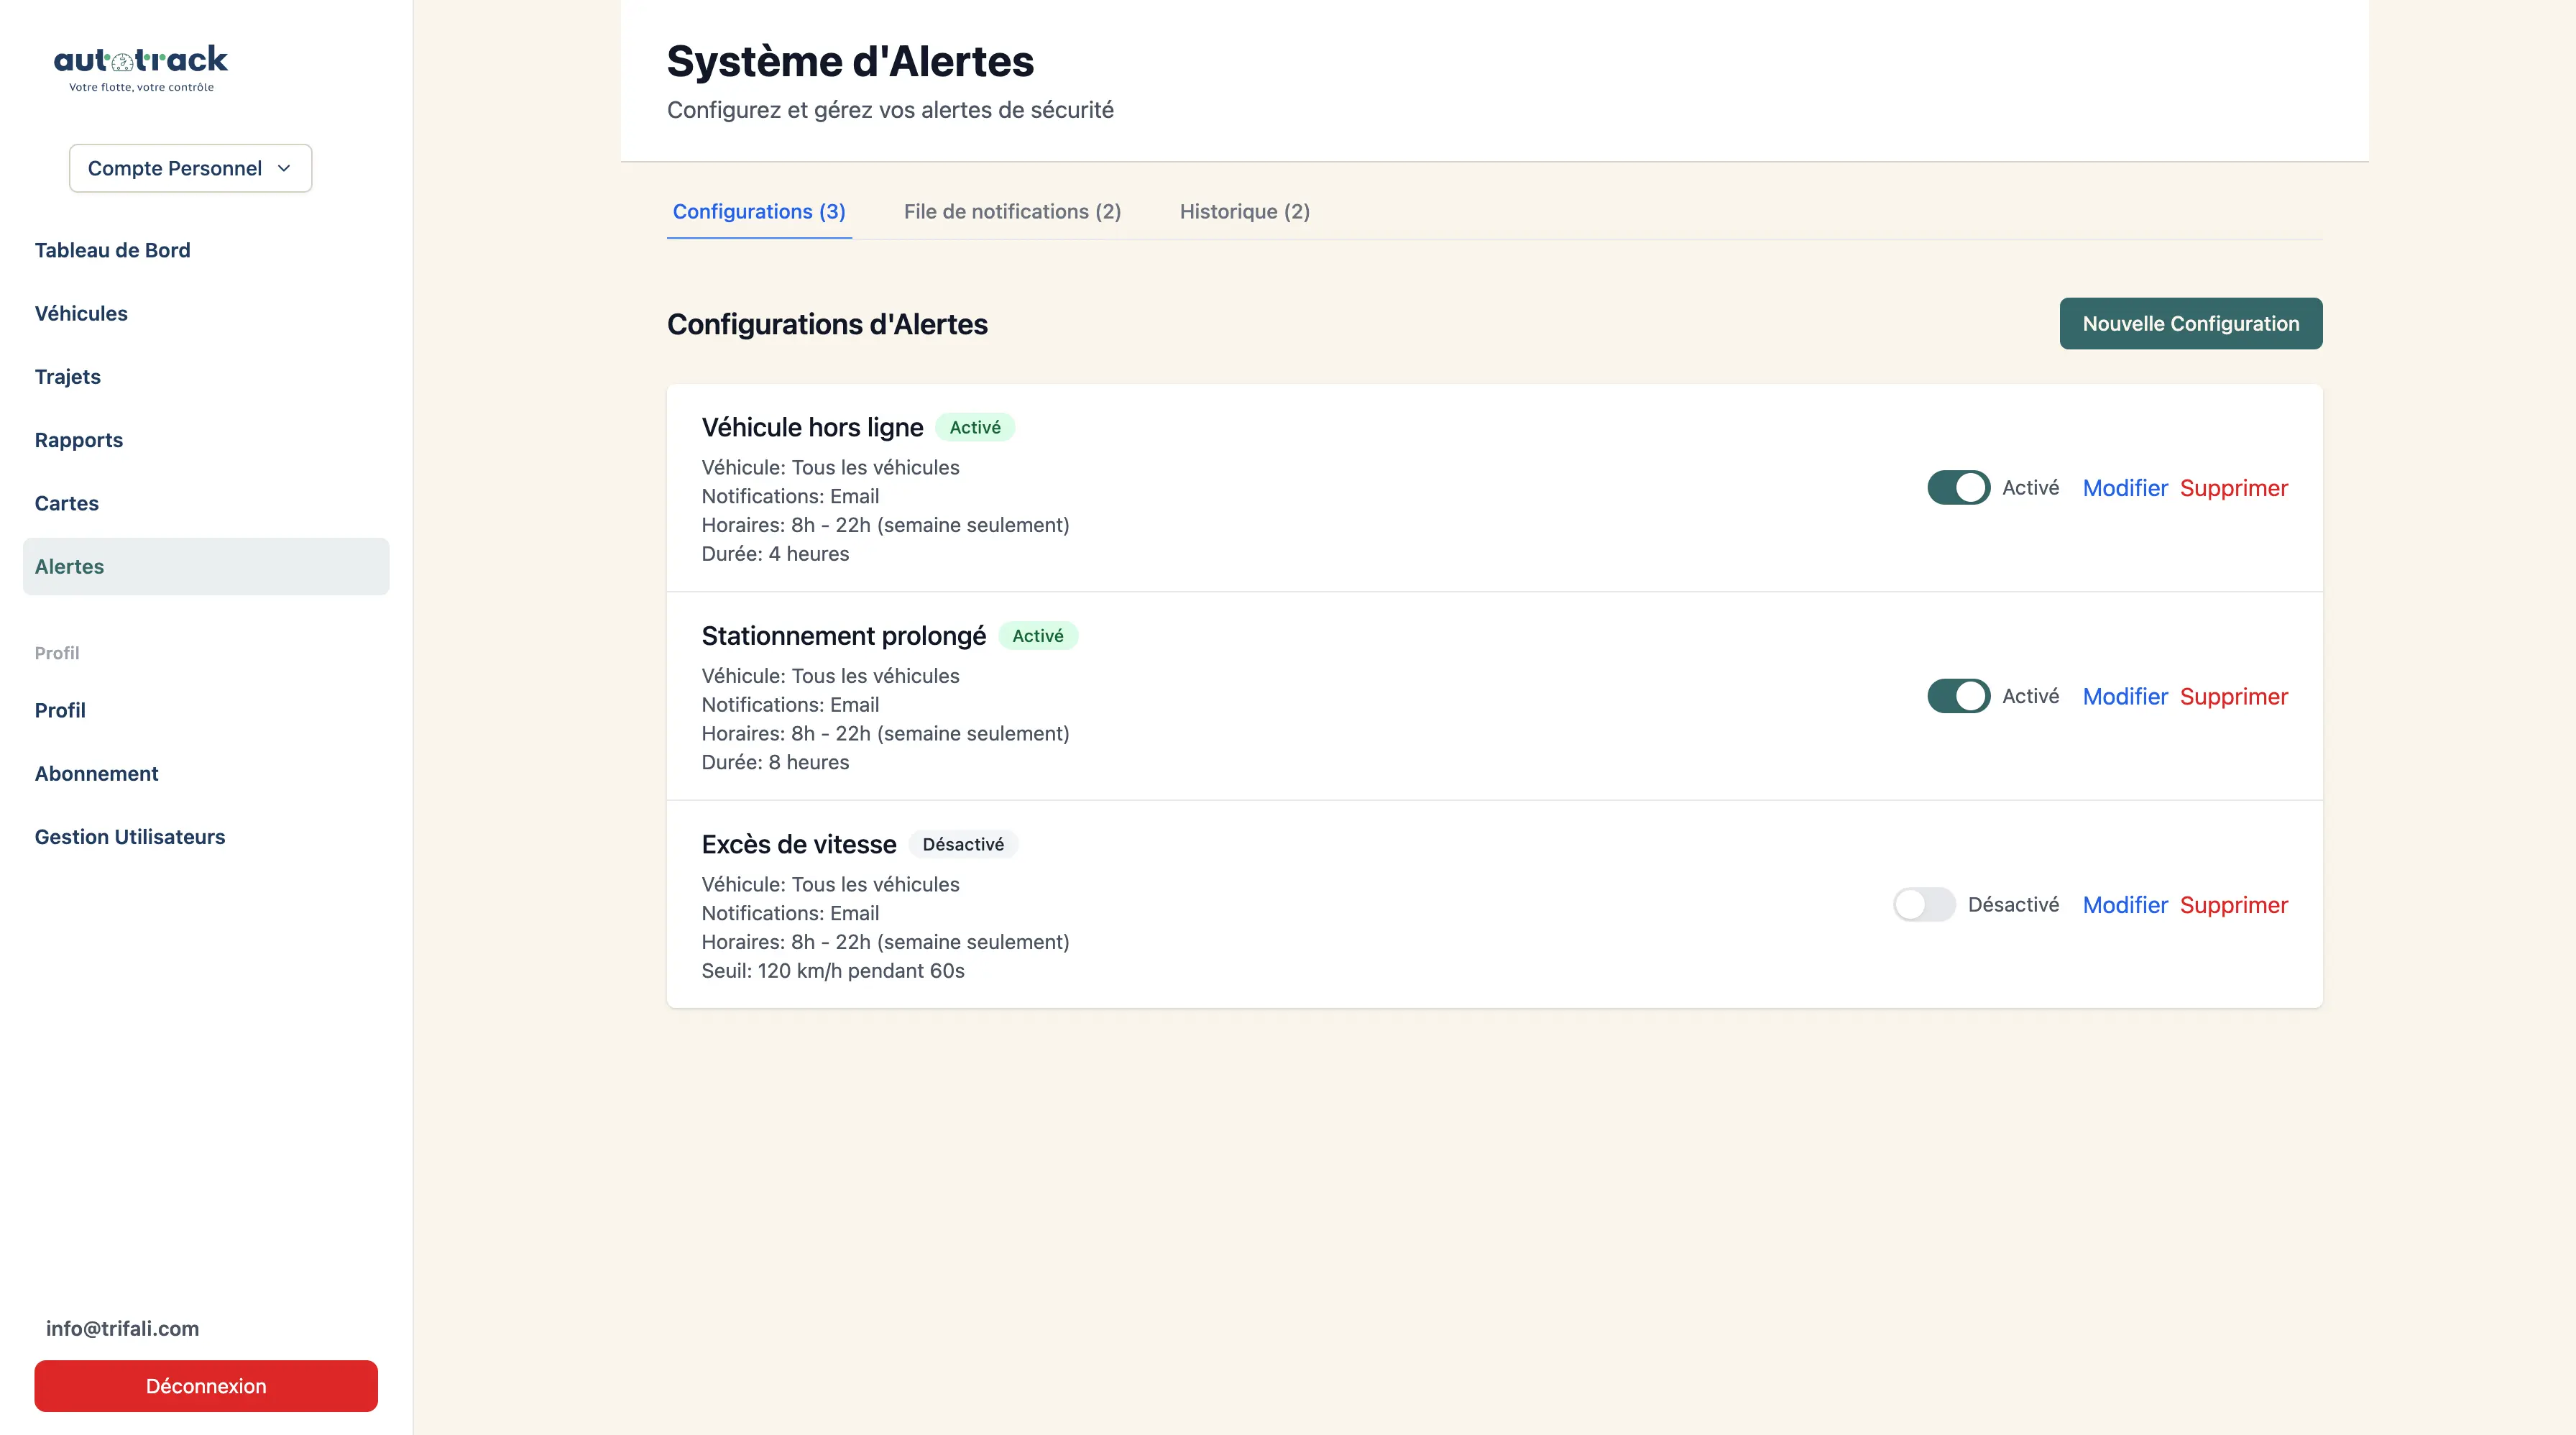Select Alertes in the sidebar
Screen dimensions: 2576x1435
(x=206, y=566)
